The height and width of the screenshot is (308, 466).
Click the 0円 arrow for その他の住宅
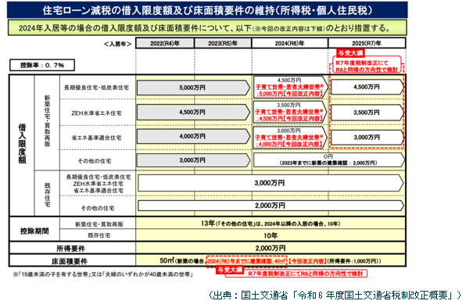(x=328, y=159)
